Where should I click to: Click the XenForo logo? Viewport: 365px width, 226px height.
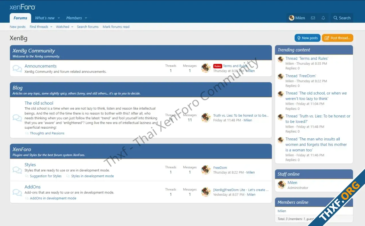pyautogui.click(x=23, y=7)
